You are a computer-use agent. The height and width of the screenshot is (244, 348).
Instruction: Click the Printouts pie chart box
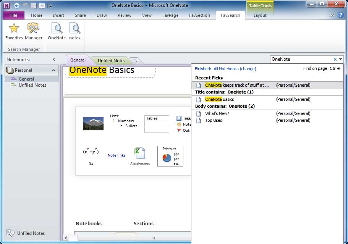(170, 156)
